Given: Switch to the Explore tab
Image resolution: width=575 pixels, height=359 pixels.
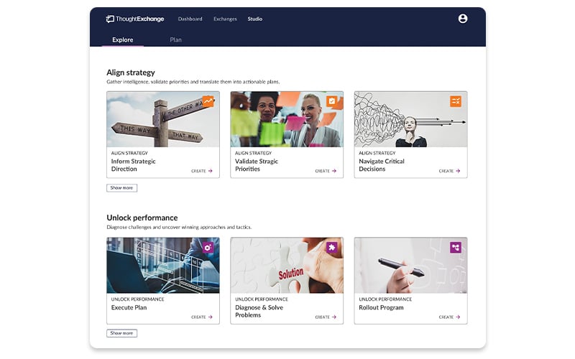Looking at the screenshot, I should 122,39.
